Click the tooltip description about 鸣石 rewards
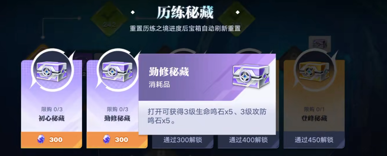The height and width of the screenshot is (156, 387). [207, 116]
